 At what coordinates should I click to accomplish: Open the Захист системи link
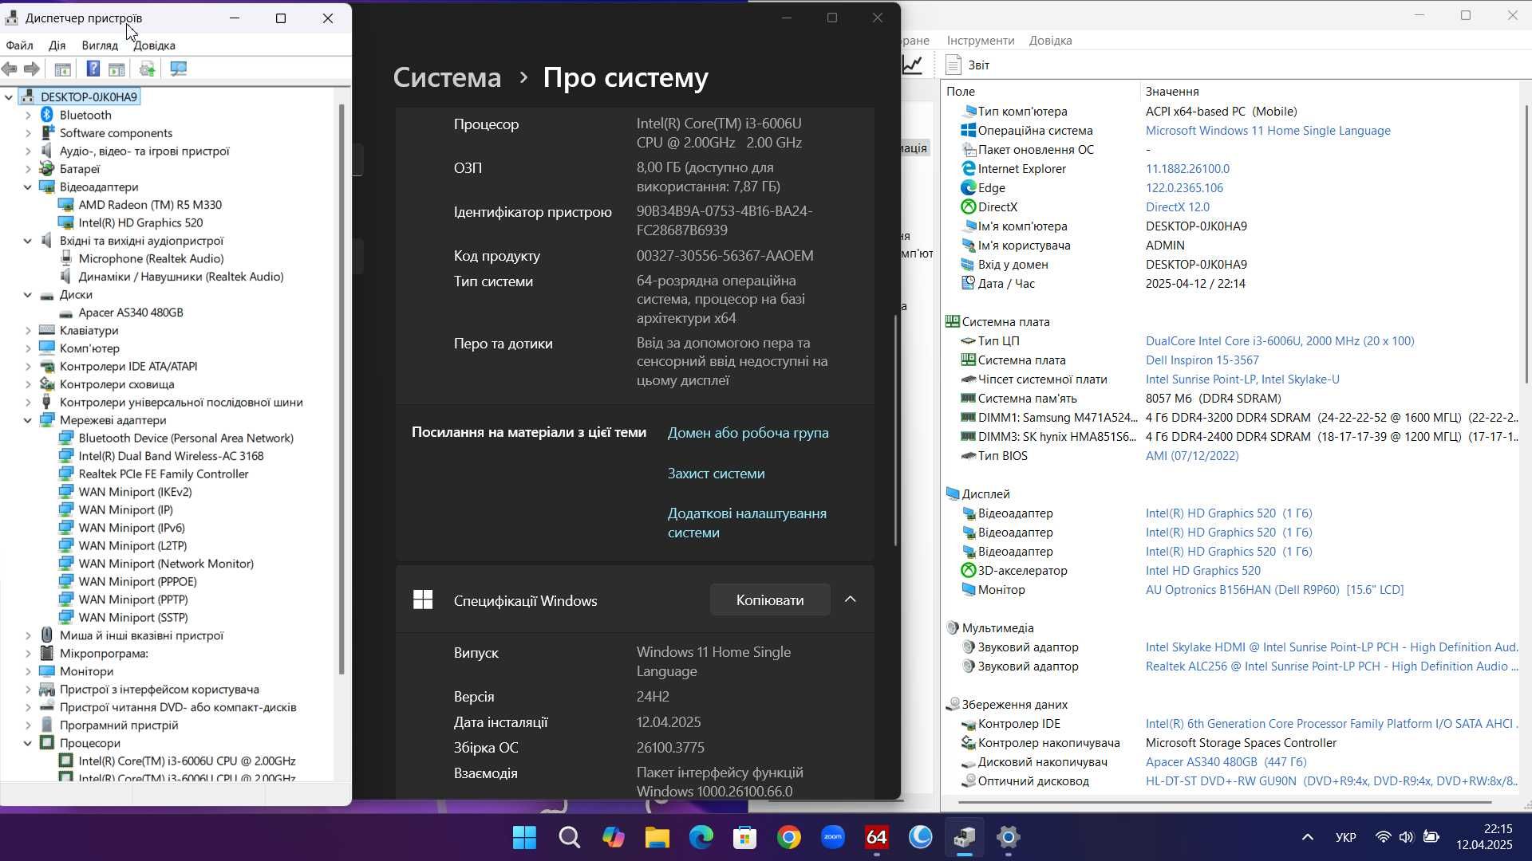(716, 474)
